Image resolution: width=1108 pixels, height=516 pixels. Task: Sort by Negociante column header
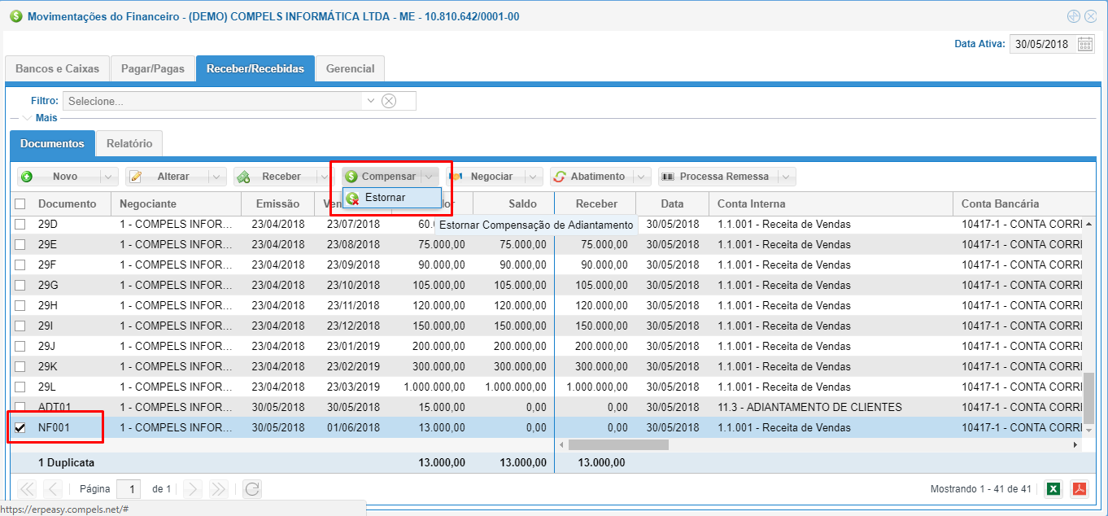pyautogui.click(x=177, y=204)
